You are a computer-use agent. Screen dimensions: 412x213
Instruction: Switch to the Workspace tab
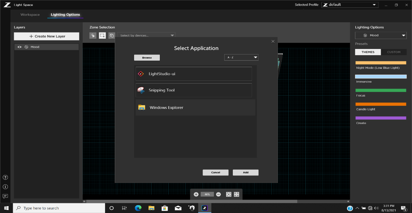30,15
